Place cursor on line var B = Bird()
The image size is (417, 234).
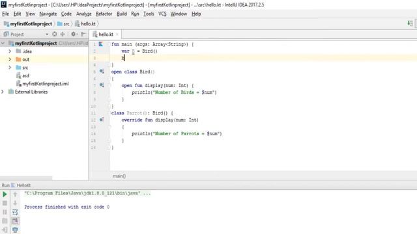[139, 51]
